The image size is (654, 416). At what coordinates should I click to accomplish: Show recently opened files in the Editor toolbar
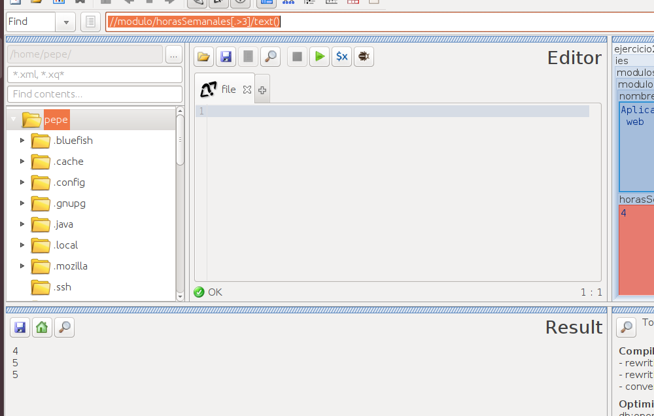pyautogui.click(x=248, y=56)
